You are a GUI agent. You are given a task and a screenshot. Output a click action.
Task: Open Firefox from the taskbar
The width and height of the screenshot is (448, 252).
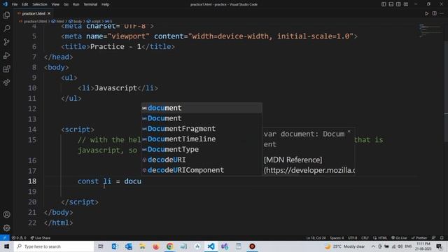[x=156, y=246]
